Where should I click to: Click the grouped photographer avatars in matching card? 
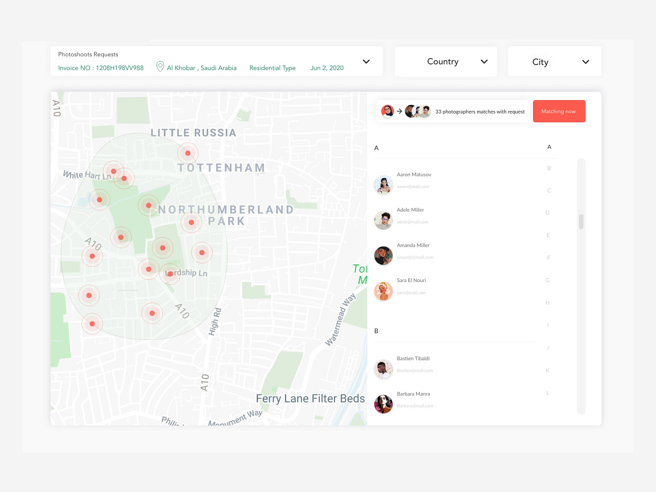(417, 111)
